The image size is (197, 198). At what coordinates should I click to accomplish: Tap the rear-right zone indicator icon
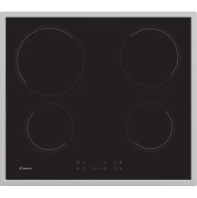120,162
